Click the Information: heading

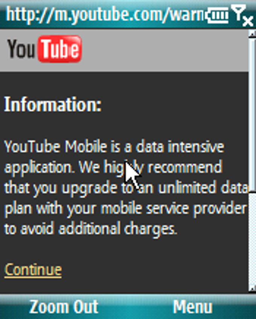(53, 105)
